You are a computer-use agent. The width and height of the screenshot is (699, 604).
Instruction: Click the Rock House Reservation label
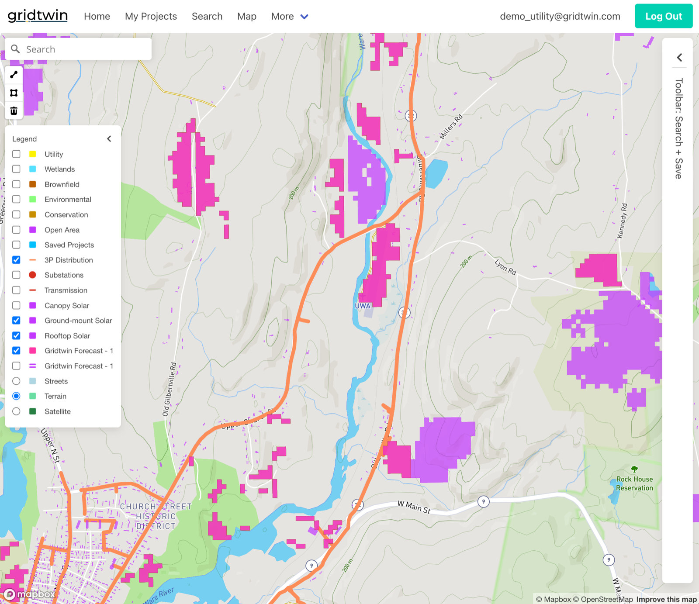point(634,483)
